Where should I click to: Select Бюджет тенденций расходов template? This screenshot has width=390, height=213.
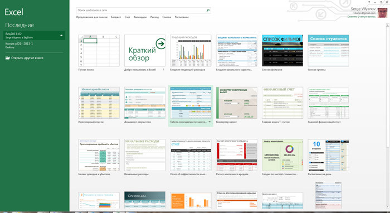click(191, 51)
